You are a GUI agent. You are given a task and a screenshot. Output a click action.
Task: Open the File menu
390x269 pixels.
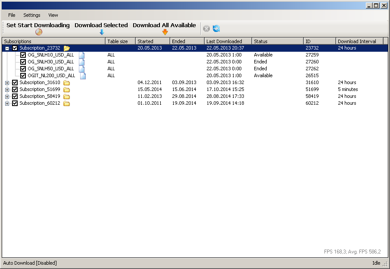[x=12, y=15]
